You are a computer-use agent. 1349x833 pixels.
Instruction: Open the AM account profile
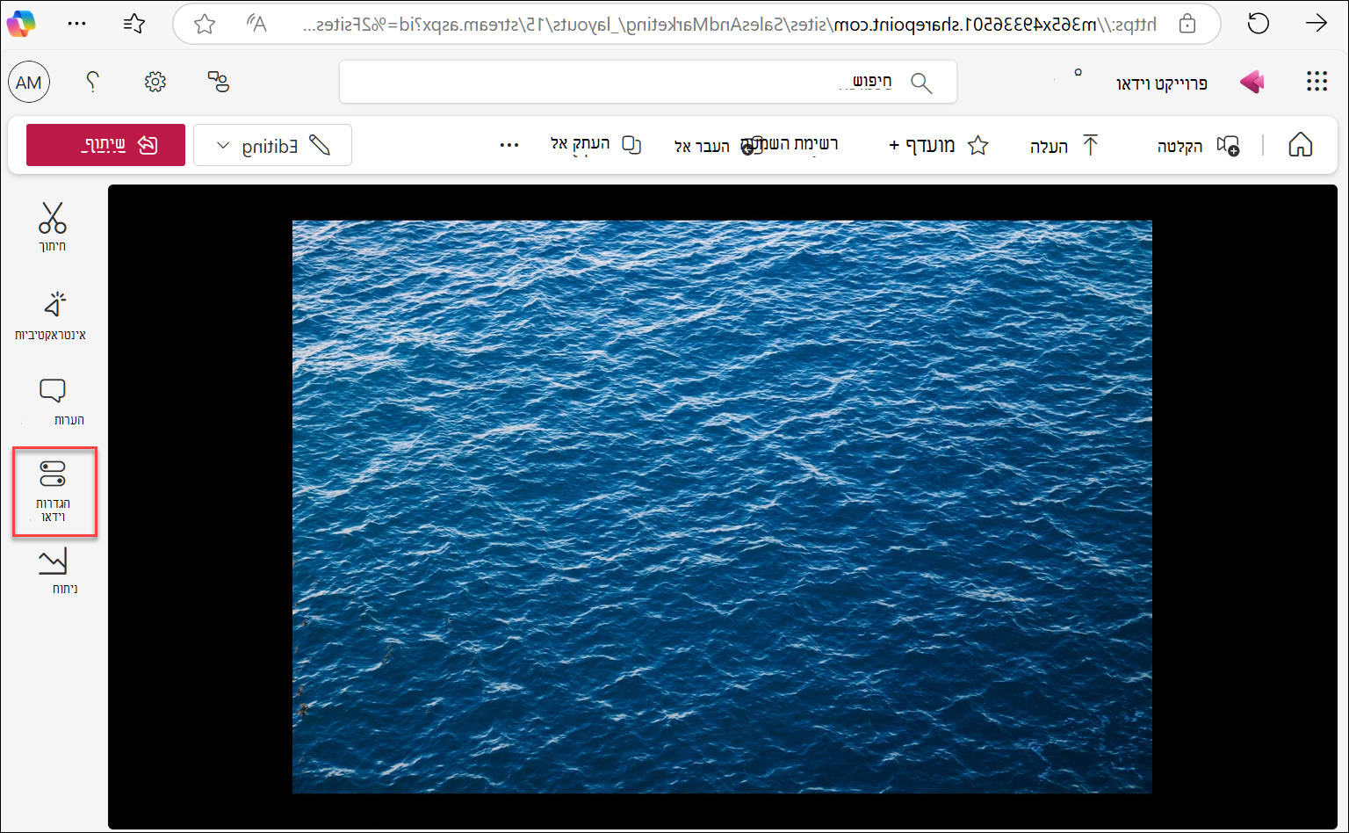[x=29, y=83]
